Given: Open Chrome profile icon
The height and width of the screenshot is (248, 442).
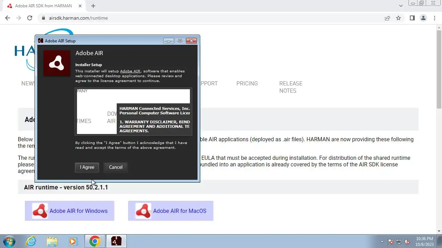Looking at the screenshot, I should pos(423,18).
